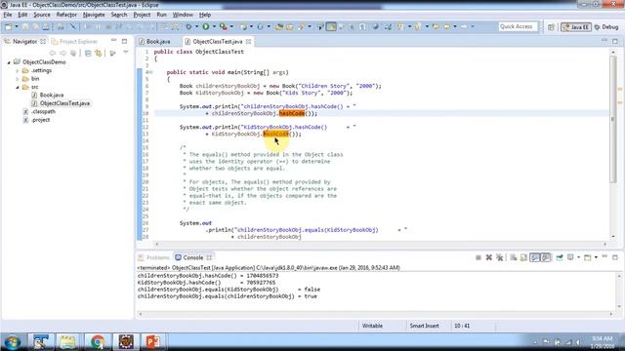Collapse the src folder node
The width and height of the screenshot is (625, 351).
(18, 87)
